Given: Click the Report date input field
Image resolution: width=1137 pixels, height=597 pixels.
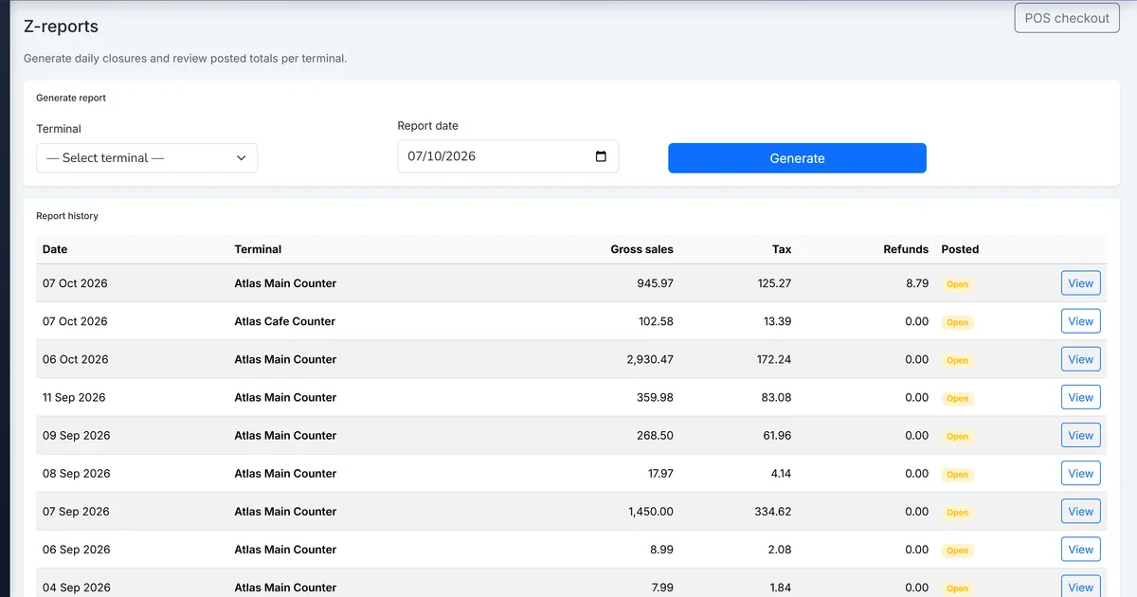Looking at the screenshot, I should click(508, 156).
